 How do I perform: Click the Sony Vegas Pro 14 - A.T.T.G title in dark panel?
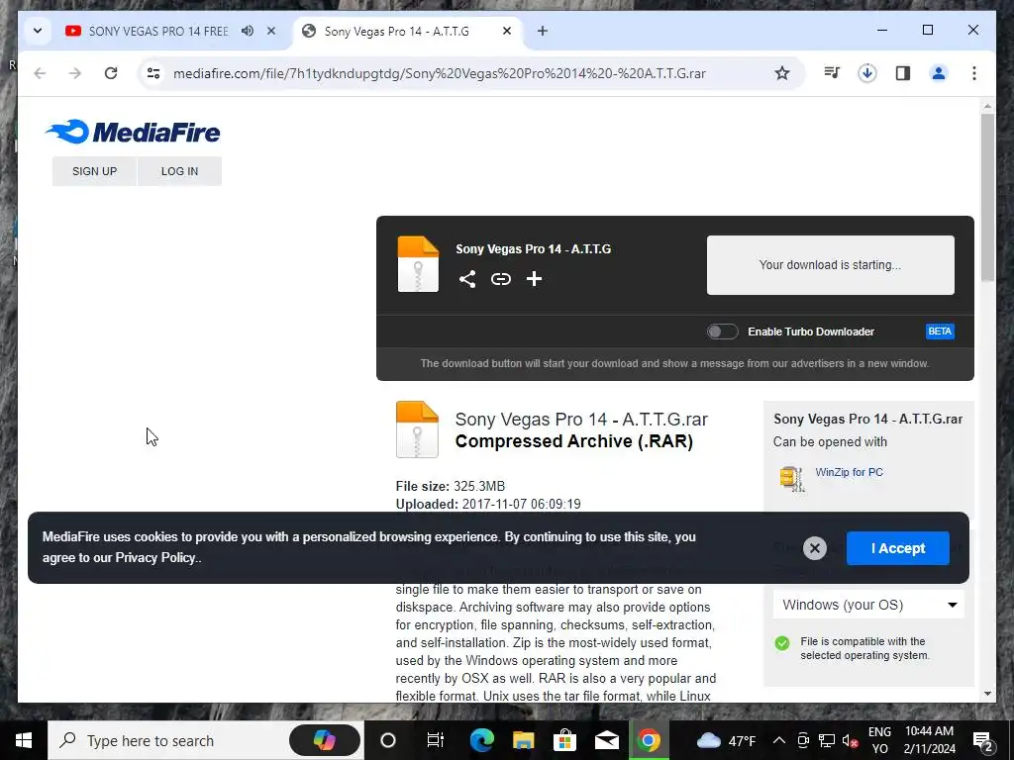(x=533, y=248)
